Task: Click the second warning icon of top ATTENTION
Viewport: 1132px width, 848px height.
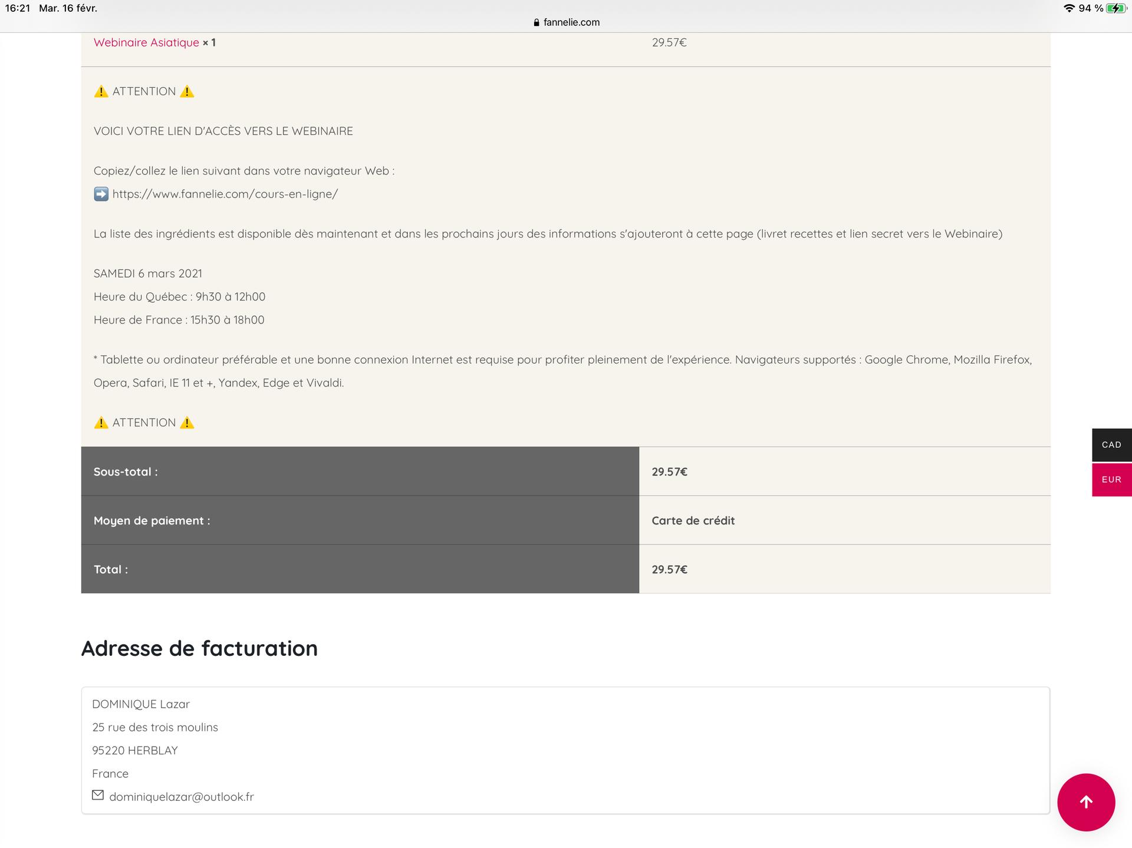Action: pos(187,91)
